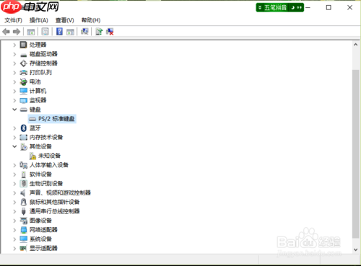
Task: Click the display card icon beside 显示适配器
Action: [23, 248]
